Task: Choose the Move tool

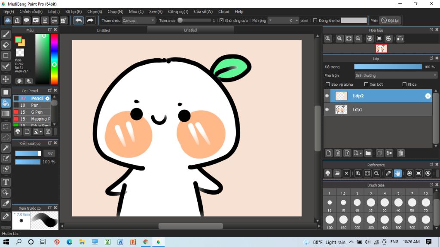Action: [6, 79]
